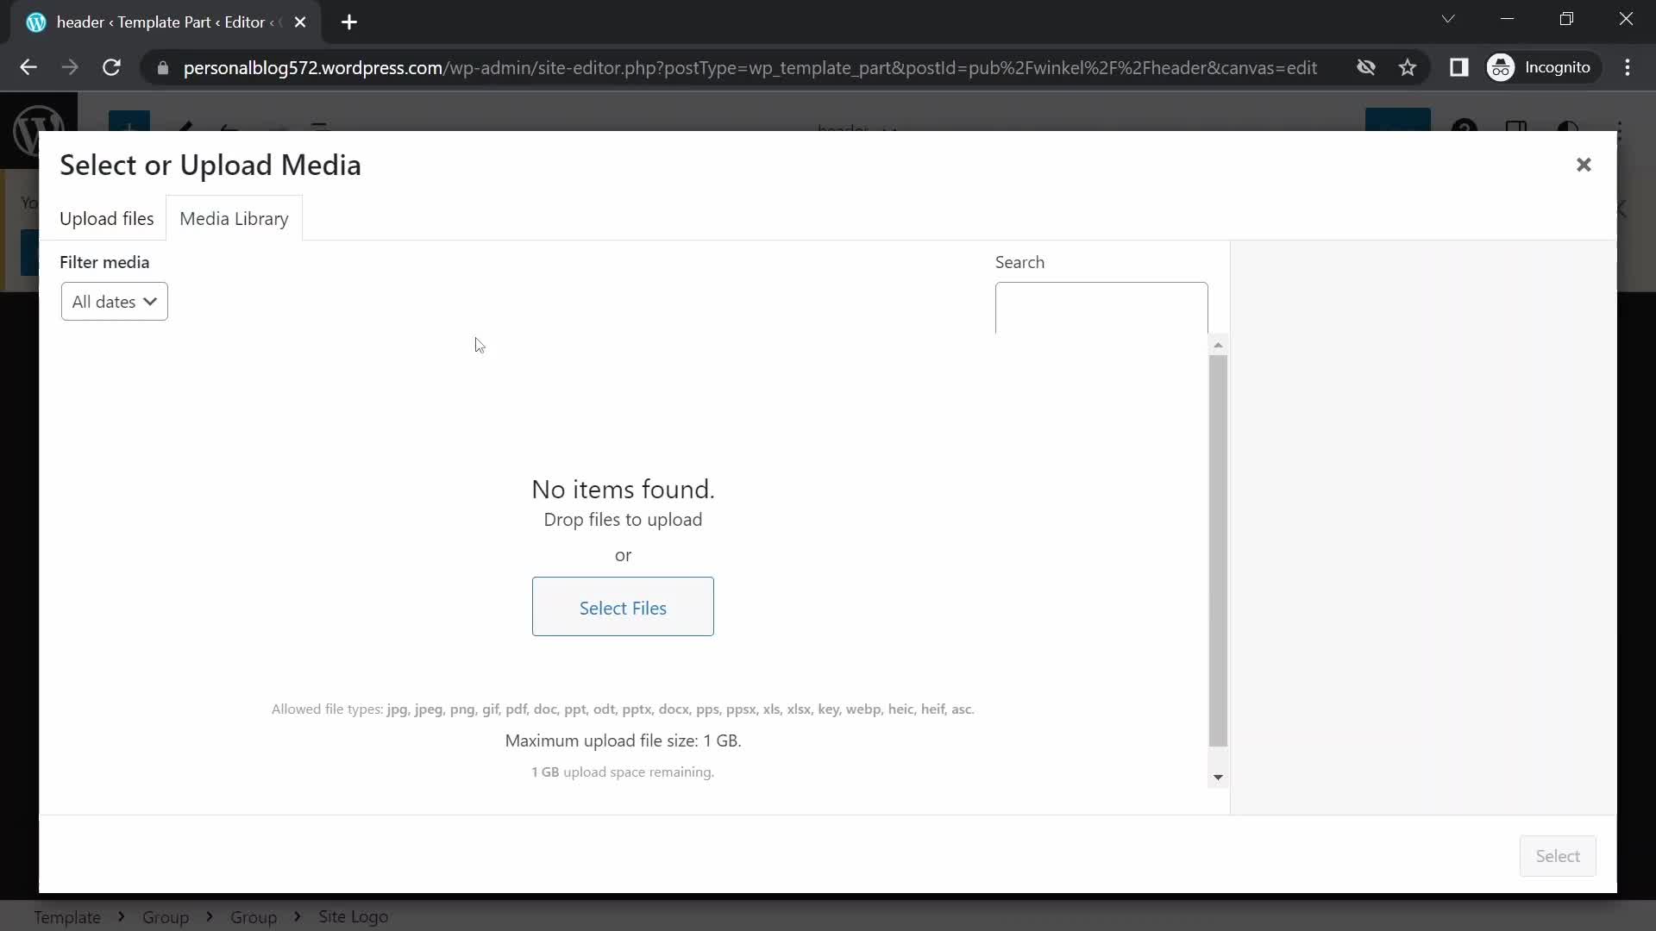Click the bookmark star icon in address bar
Image resolution: width=1656 pixels, height=931 pixels.
[x=1408, y=67]
